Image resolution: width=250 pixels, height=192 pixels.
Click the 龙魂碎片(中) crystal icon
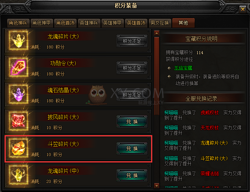pyautogui.click(x=19, y=175)
